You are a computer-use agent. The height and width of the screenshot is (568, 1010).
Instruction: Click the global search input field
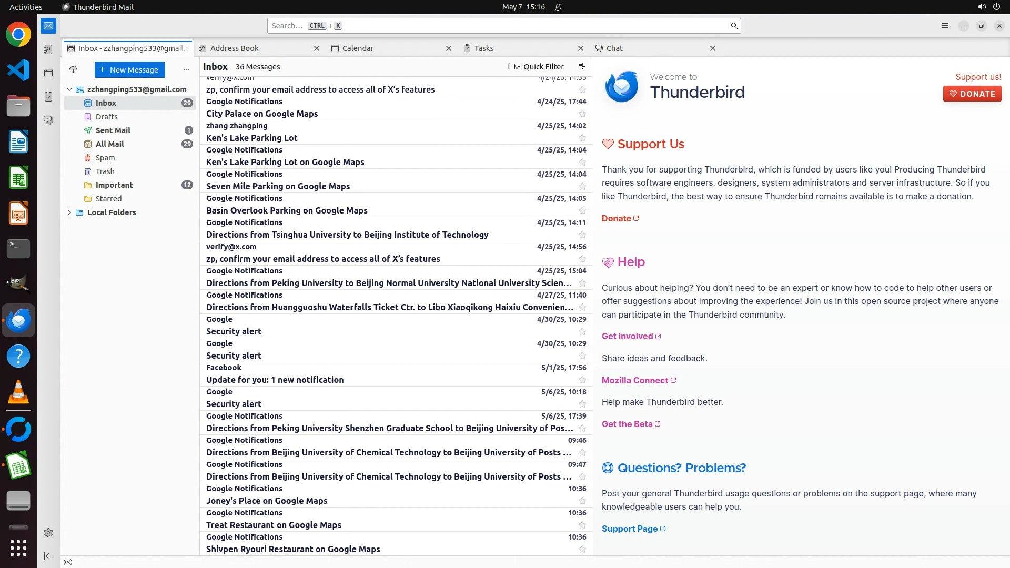500,26
